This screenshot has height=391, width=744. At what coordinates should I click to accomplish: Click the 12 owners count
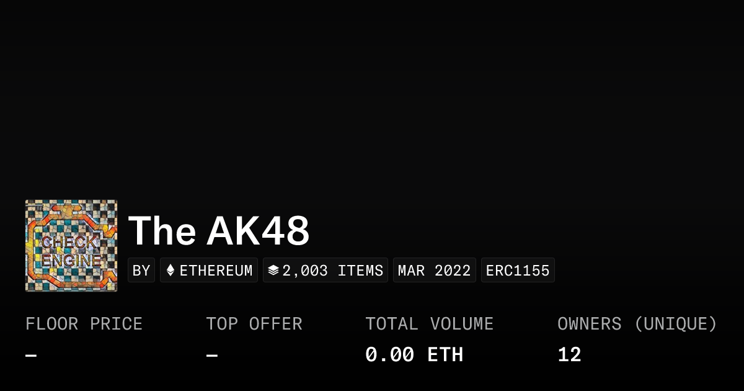click(x=569, y=355)
